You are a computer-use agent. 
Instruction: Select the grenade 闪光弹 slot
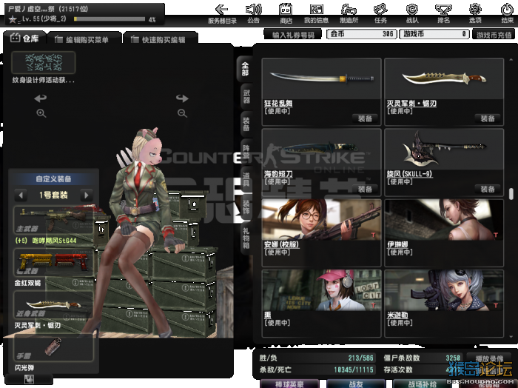tap(53, 347)
